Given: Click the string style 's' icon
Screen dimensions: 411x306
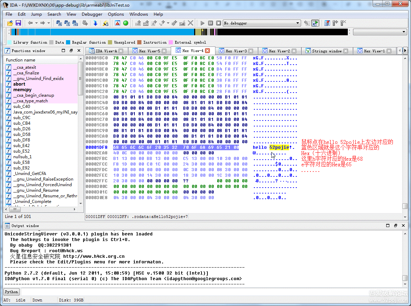Looking at the screenshot, I should (162, 23).
